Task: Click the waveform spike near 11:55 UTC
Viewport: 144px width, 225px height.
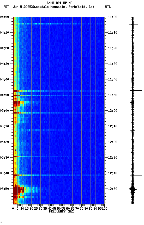Action: [x=133, y=102]
